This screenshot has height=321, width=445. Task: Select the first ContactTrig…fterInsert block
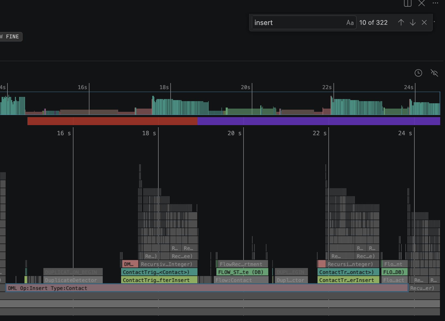point(159,280)
